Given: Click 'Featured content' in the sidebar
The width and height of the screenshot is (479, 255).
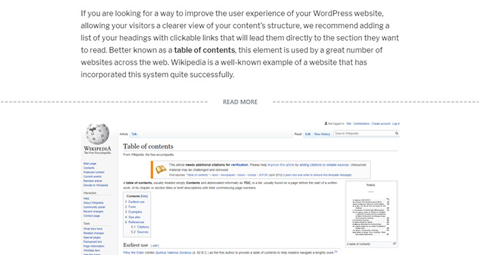Looking at the screenshot, I should point(94,172).
